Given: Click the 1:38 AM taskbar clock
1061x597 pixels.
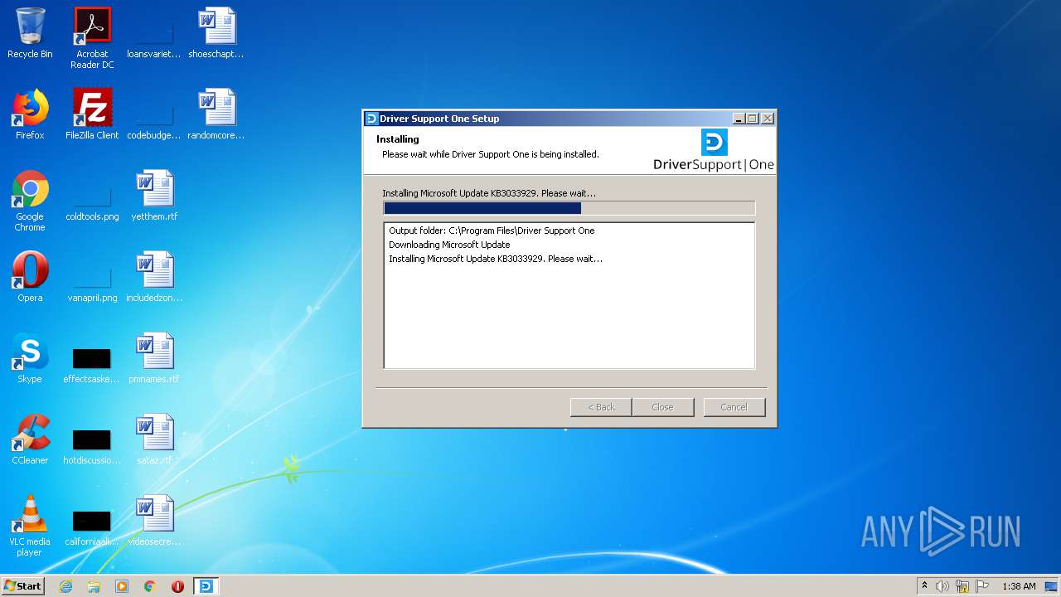Looking at the screenshot, I should pos(1019,586).
